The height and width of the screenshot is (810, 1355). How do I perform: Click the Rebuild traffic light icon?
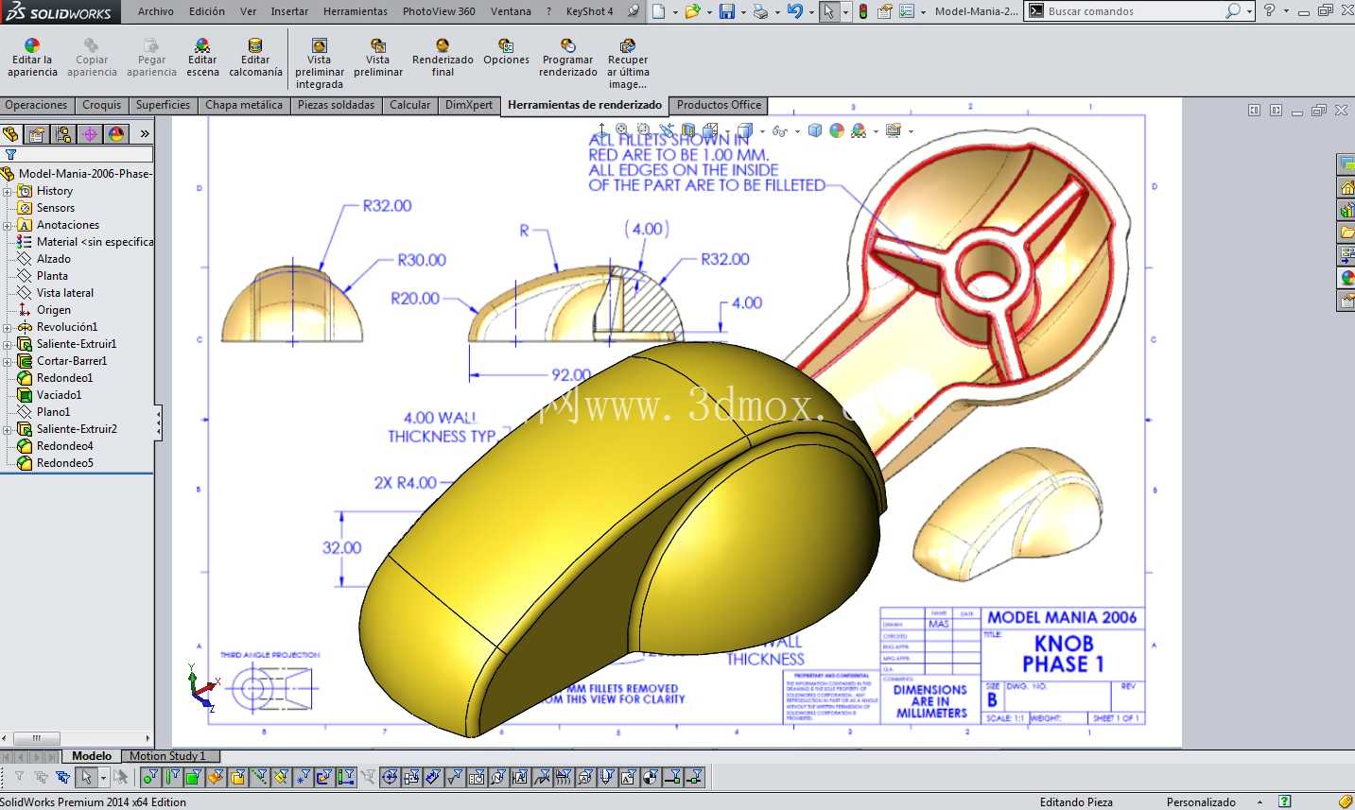862,11
